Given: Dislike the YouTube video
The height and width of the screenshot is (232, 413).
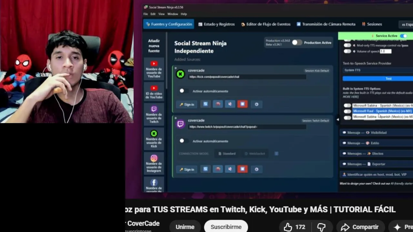Looking at the screenshot, I should coord(321,227).
